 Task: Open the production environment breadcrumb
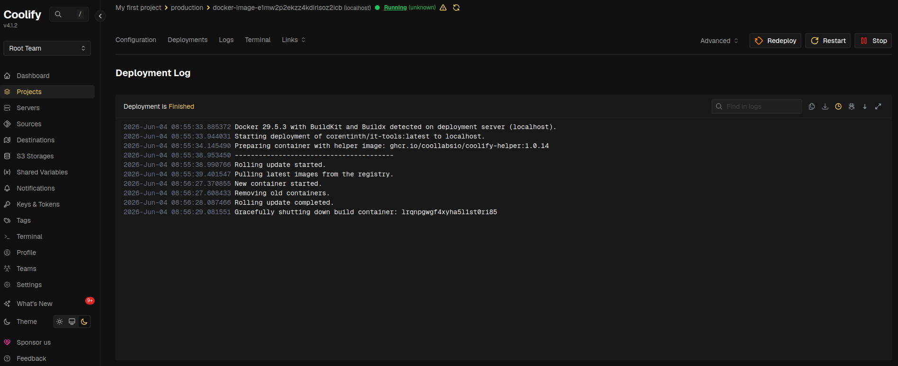[x=187, y=8]
